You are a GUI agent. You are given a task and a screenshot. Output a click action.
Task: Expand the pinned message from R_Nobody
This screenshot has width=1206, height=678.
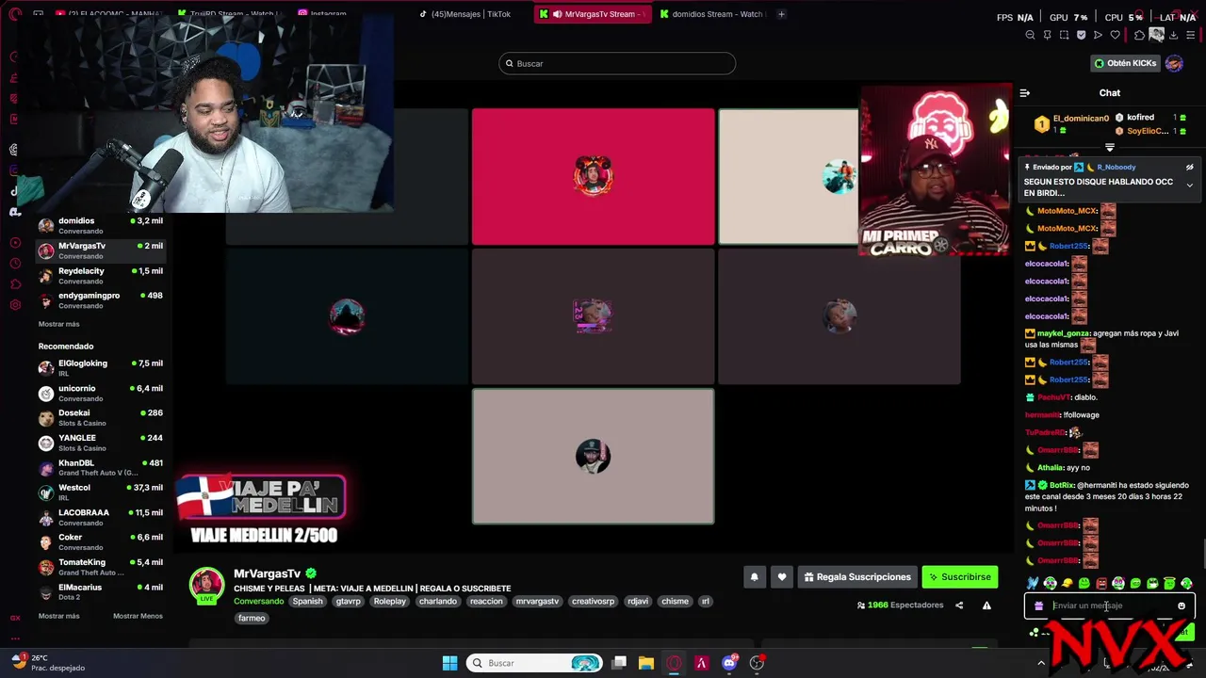click(1189, 186)
